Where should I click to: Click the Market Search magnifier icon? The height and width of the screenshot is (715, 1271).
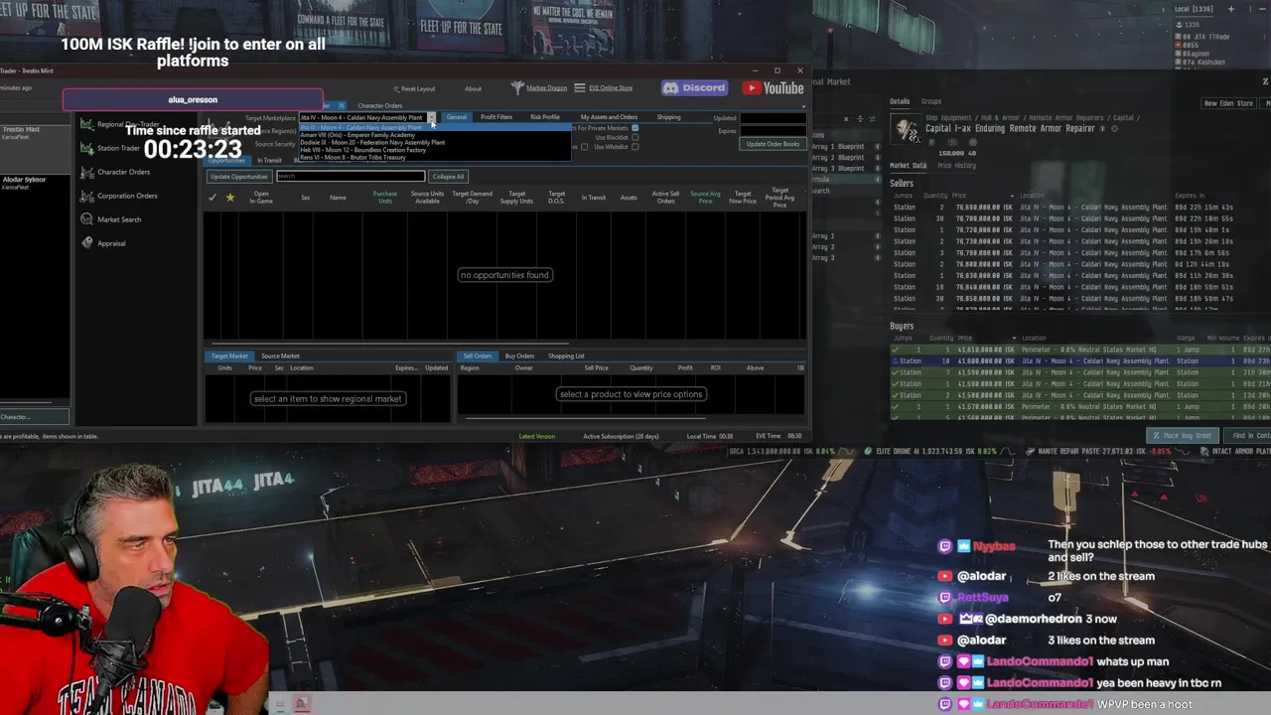tap(87, 219)
